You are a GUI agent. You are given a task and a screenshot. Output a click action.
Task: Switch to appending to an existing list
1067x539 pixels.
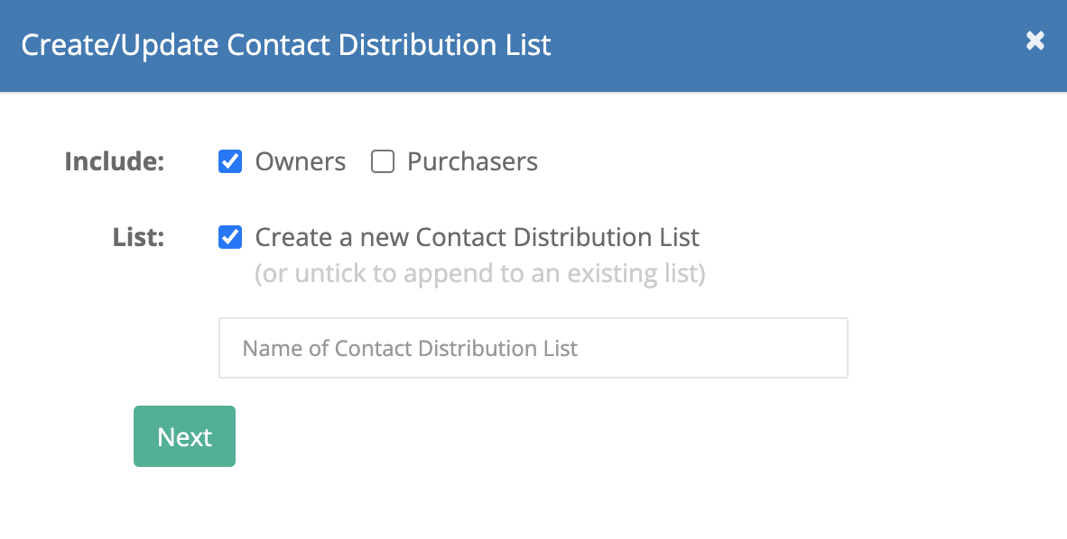[x=230, y=237]
